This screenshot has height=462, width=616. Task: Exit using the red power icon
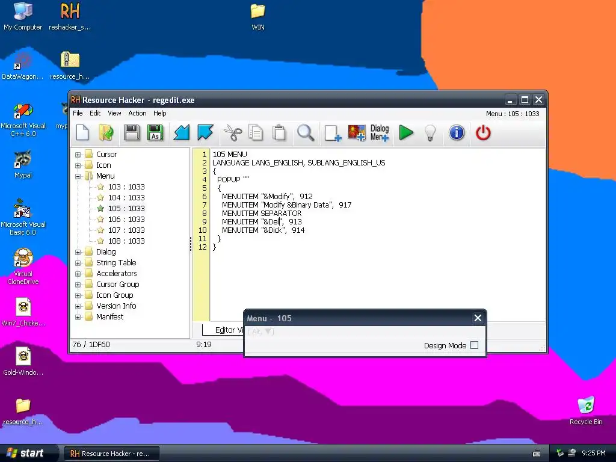tap(483, 133)
